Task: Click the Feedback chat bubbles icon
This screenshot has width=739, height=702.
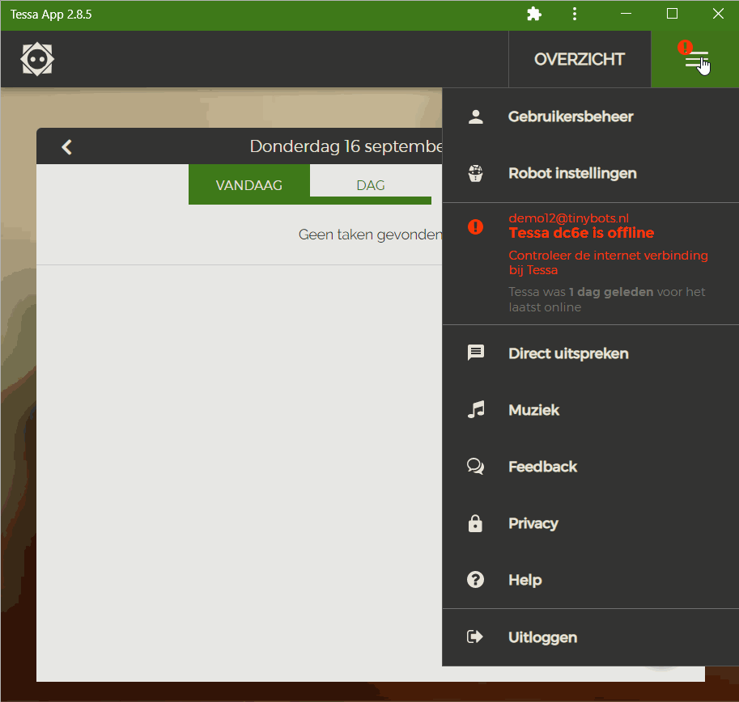Action: (476, 466)
